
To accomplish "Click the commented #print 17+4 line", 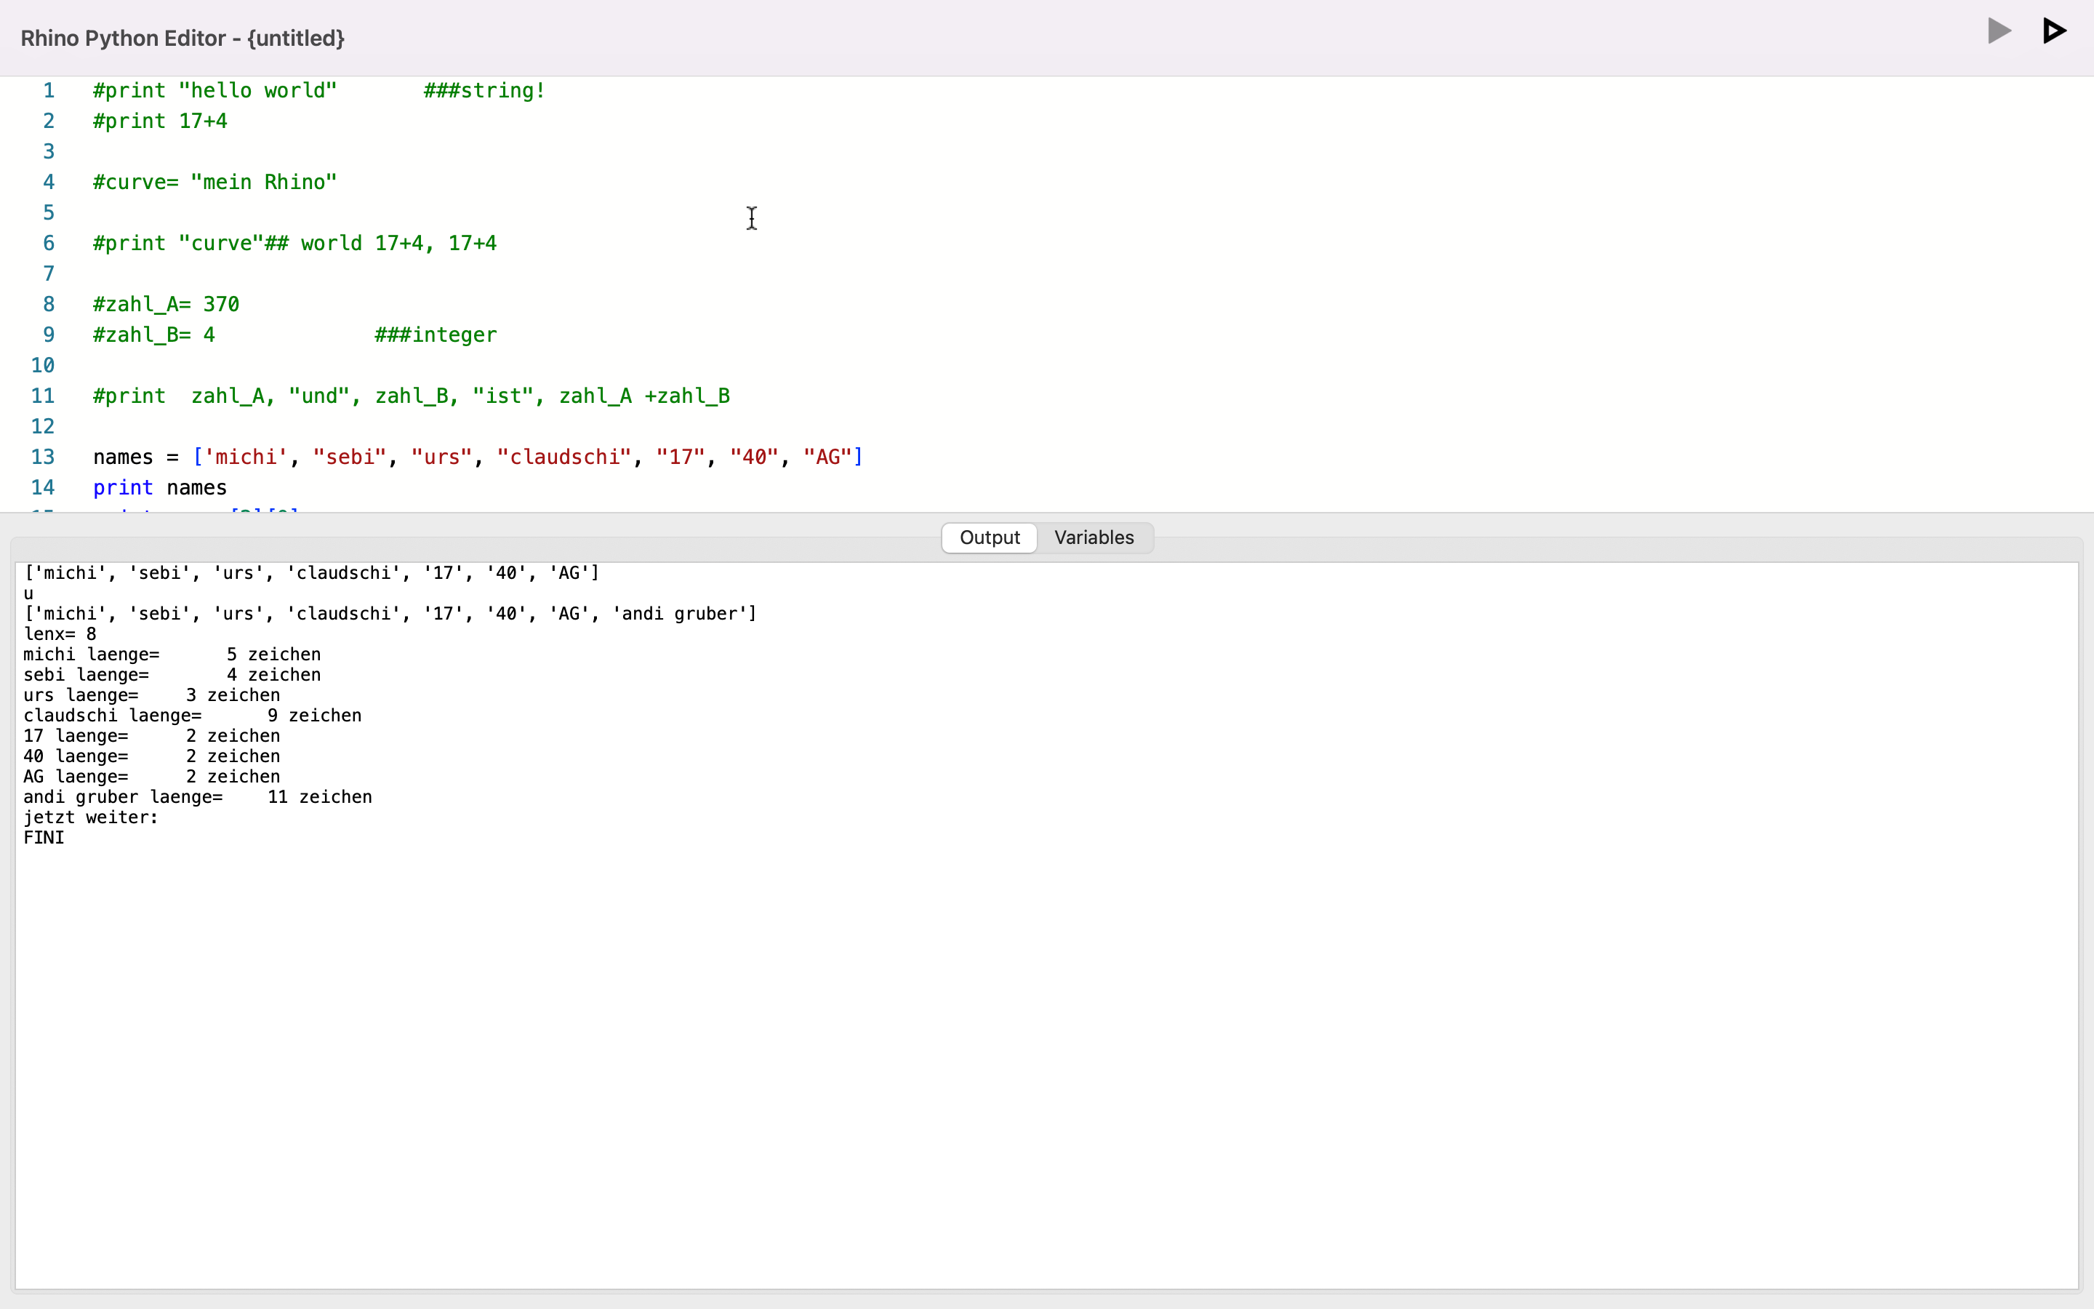I will tap(159, 120).
